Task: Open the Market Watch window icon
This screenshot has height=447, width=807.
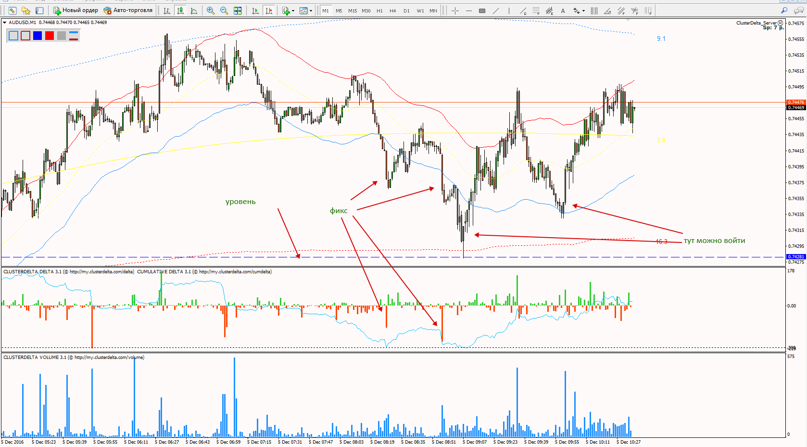Action: 12,10
